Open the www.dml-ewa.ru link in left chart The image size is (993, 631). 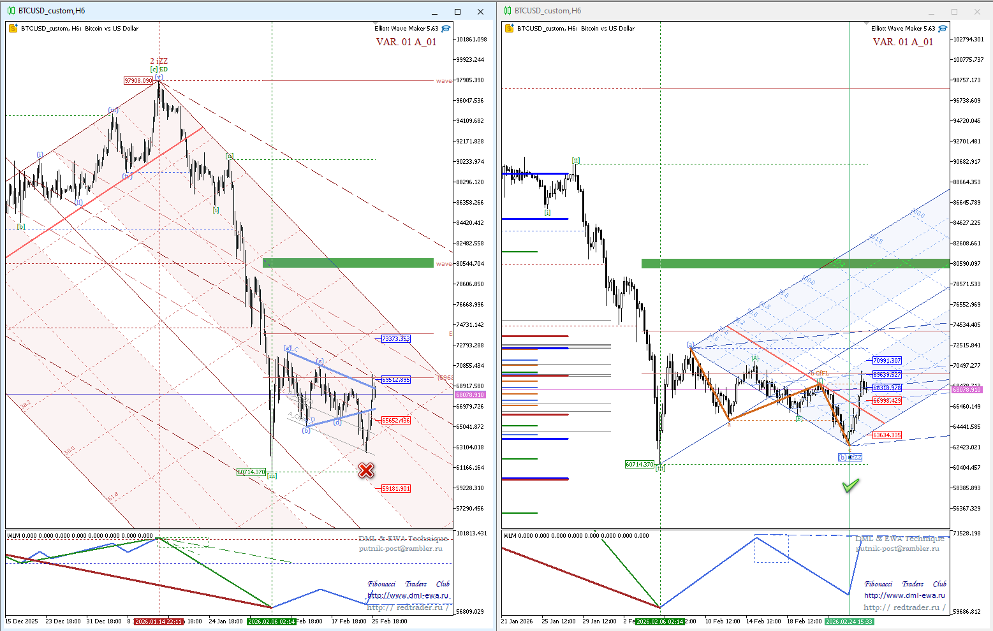pos(408,595)
